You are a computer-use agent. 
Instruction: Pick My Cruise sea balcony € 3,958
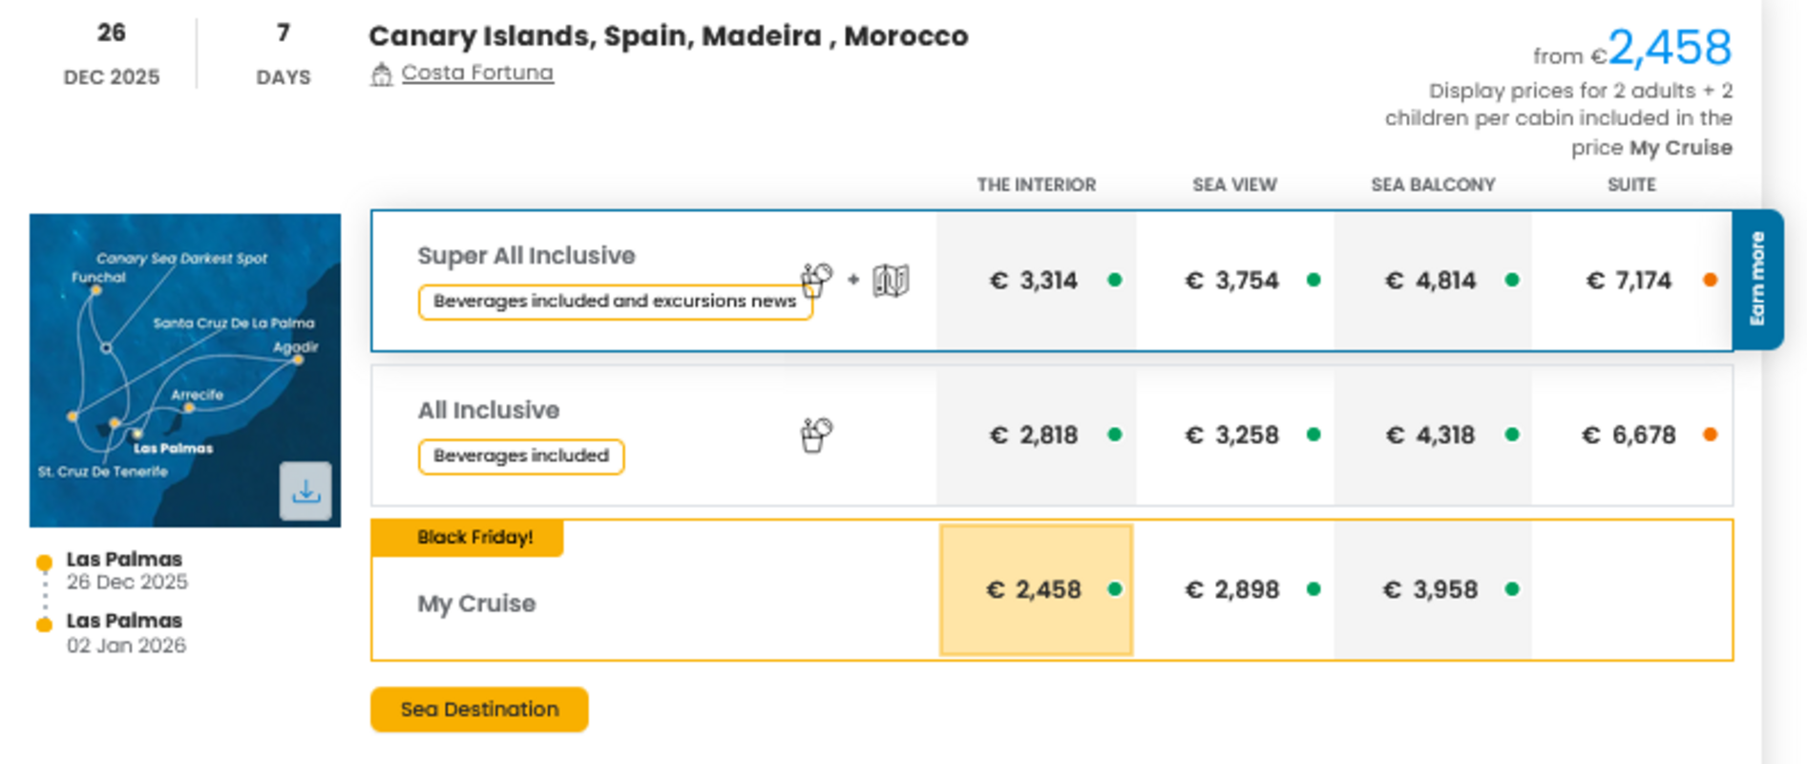pyautogui.click(x=1430, y=589)
